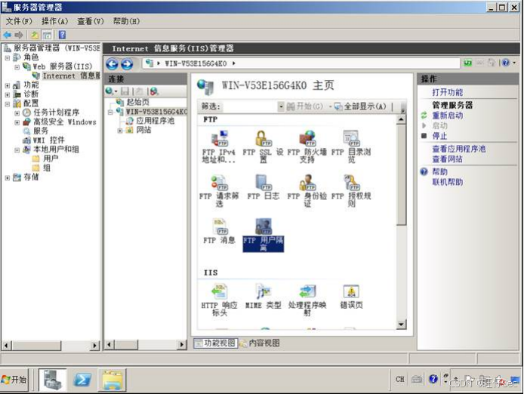Click feature list scrollbar up arrow
Screen dimensions: 524x394
(x=402, y=119)
